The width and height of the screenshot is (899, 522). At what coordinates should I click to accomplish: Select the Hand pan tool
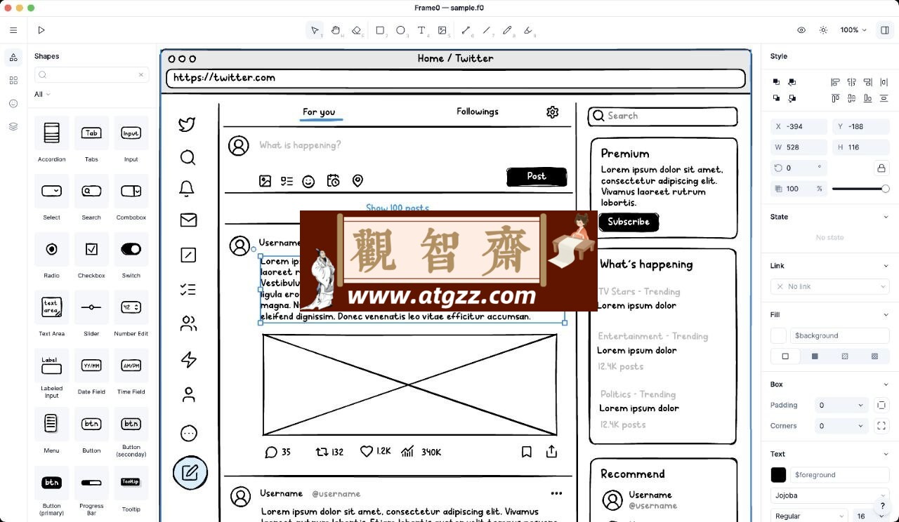coord(336,30)
